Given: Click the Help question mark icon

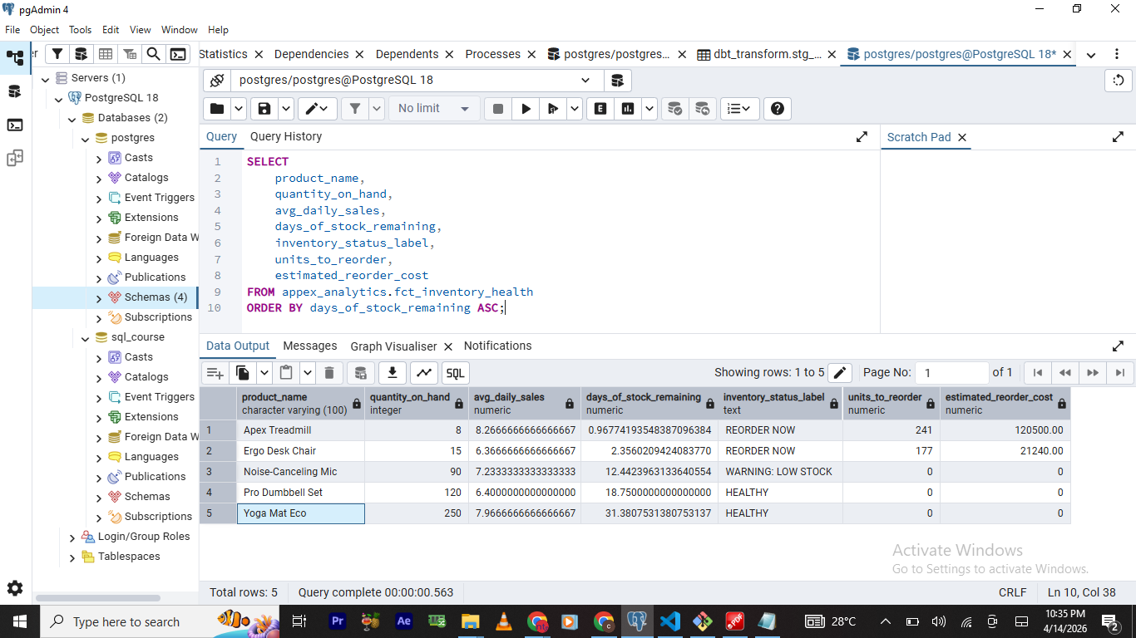Looking at the screenshot, I should (x=778, y=109).
